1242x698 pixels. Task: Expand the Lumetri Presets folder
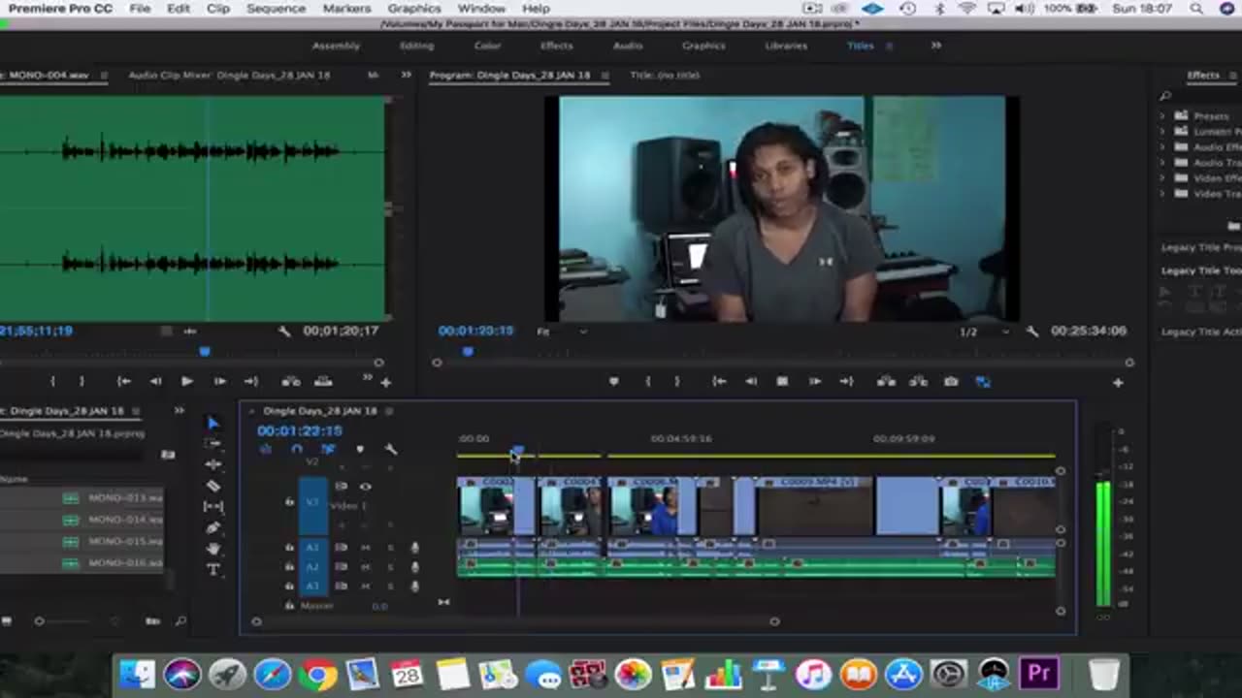pyautogui.click(x=1163, y=132)
